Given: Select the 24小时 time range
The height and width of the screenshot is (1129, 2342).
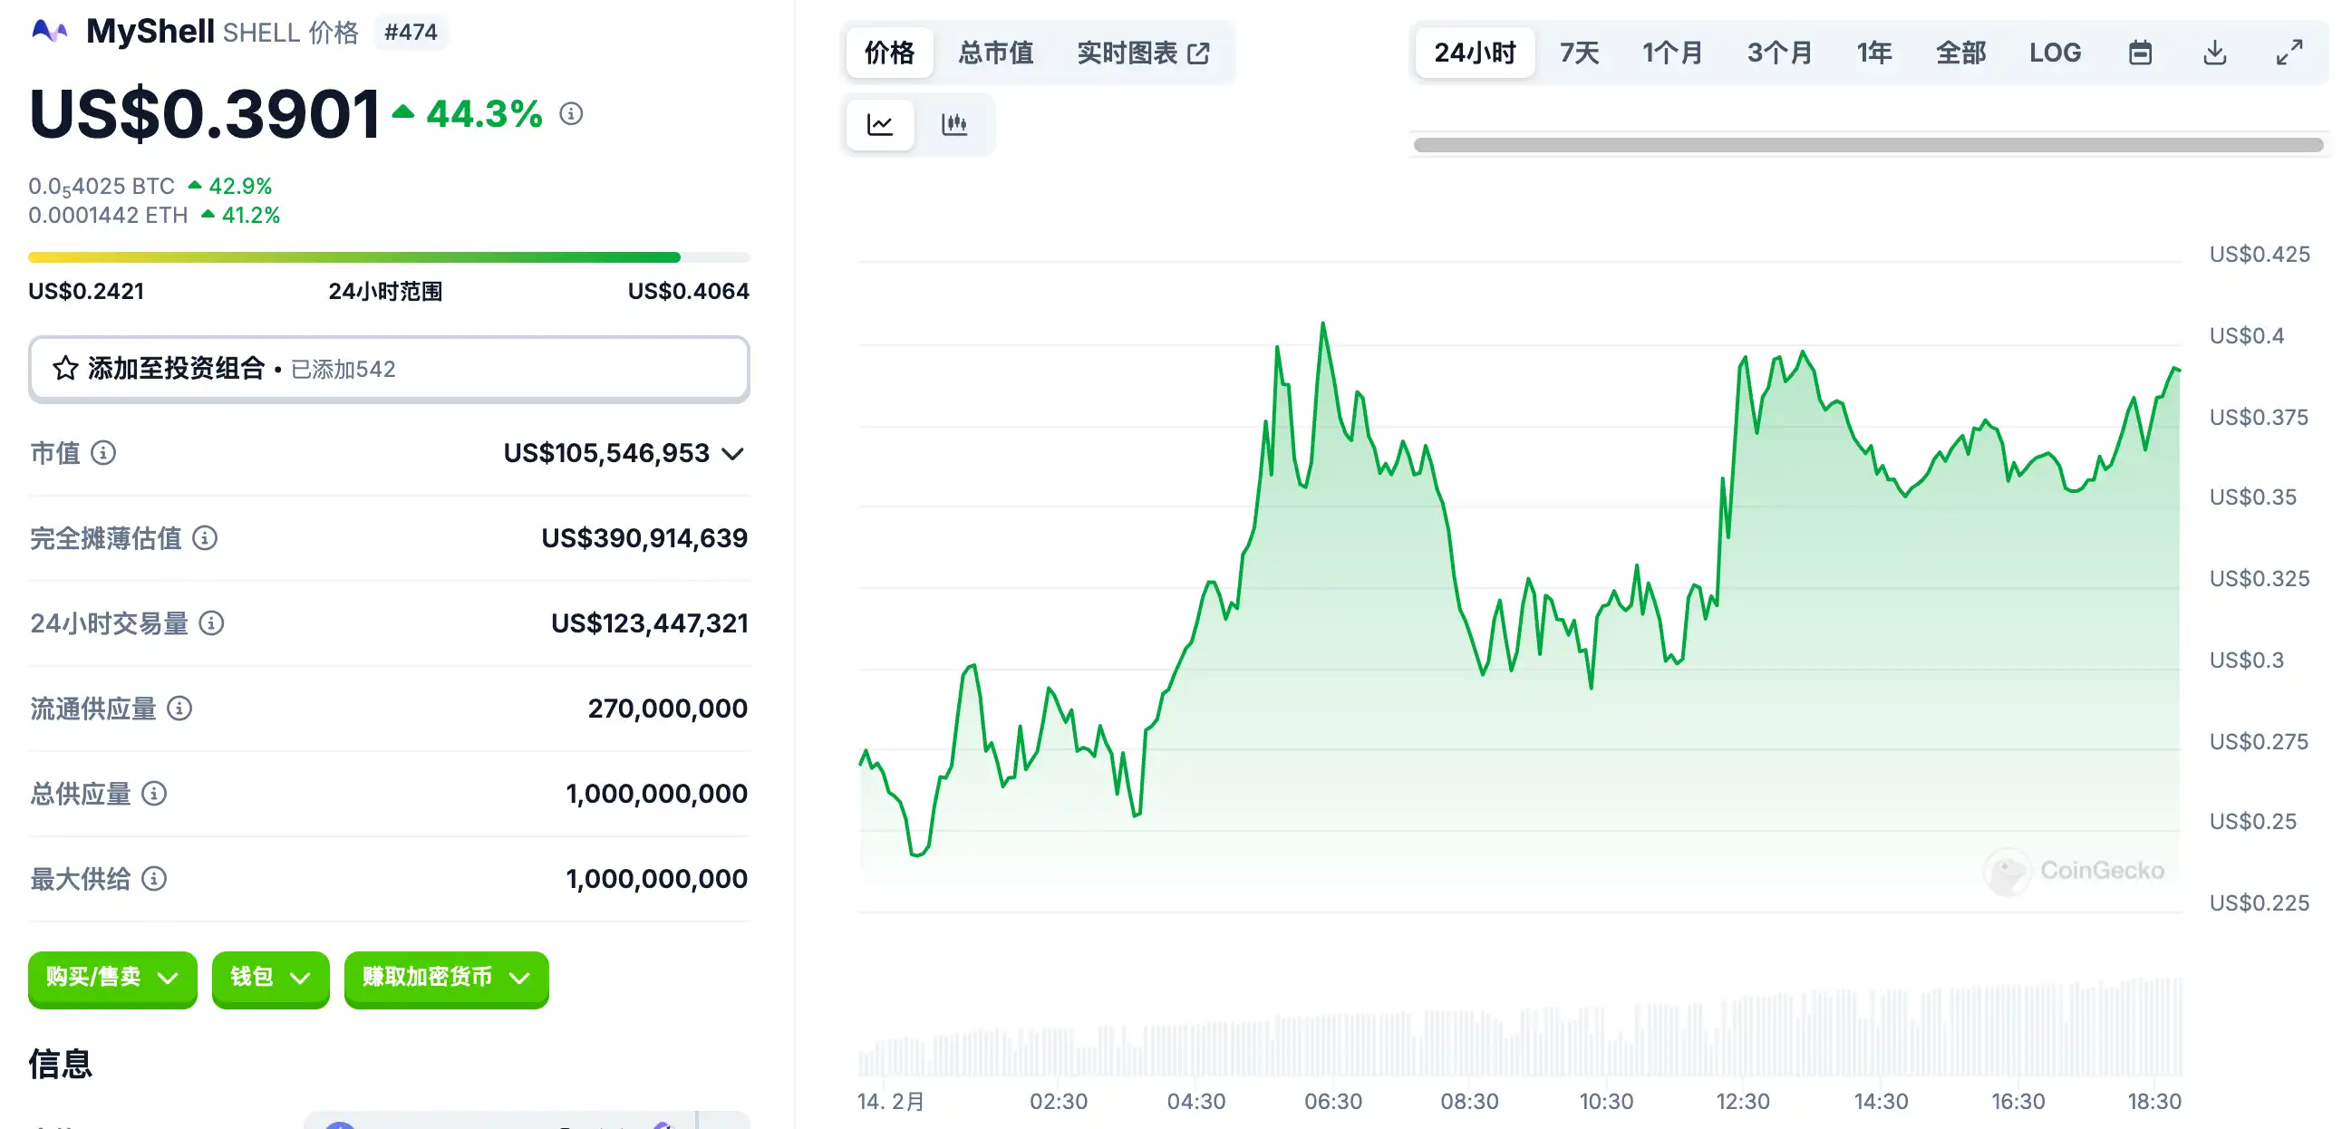Looking at the screenshot, I should (x=1475, y=53).
